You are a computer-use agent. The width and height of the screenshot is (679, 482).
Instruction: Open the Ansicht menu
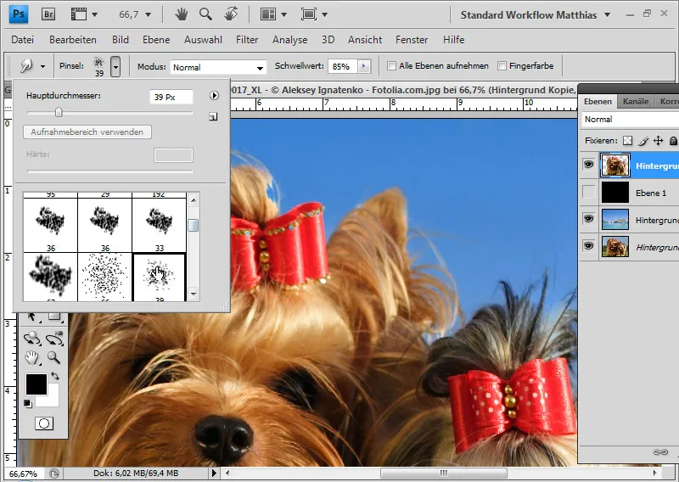365,40
